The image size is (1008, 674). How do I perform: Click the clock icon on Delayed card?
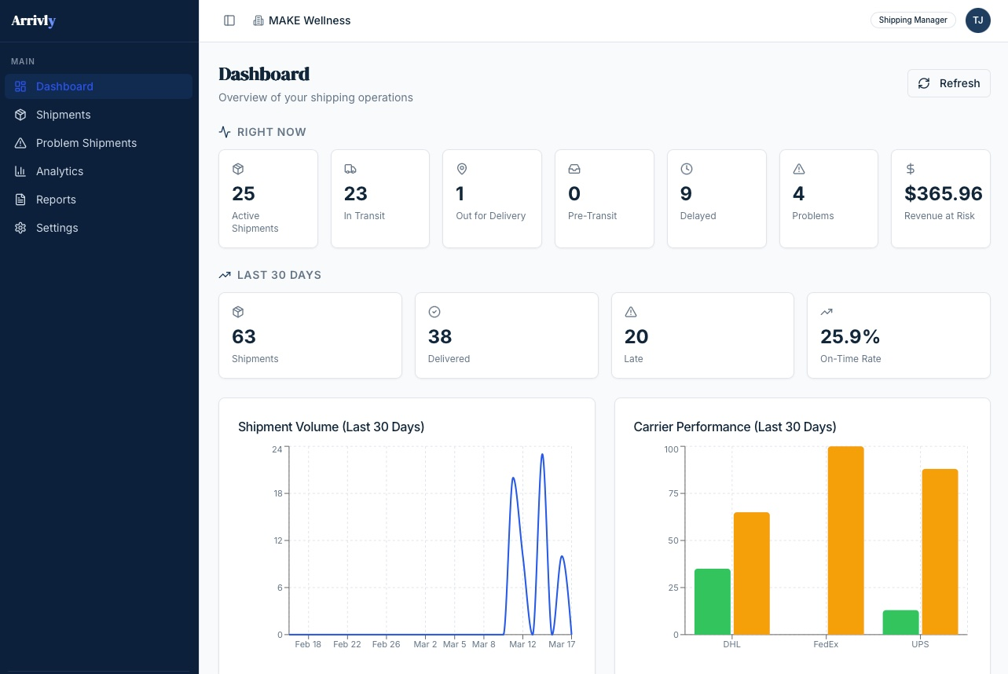point(687,169)
